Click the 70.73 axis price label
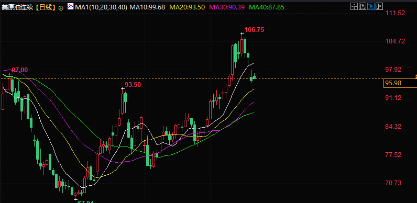Screen dimensions: 417x203 (393, 183)
